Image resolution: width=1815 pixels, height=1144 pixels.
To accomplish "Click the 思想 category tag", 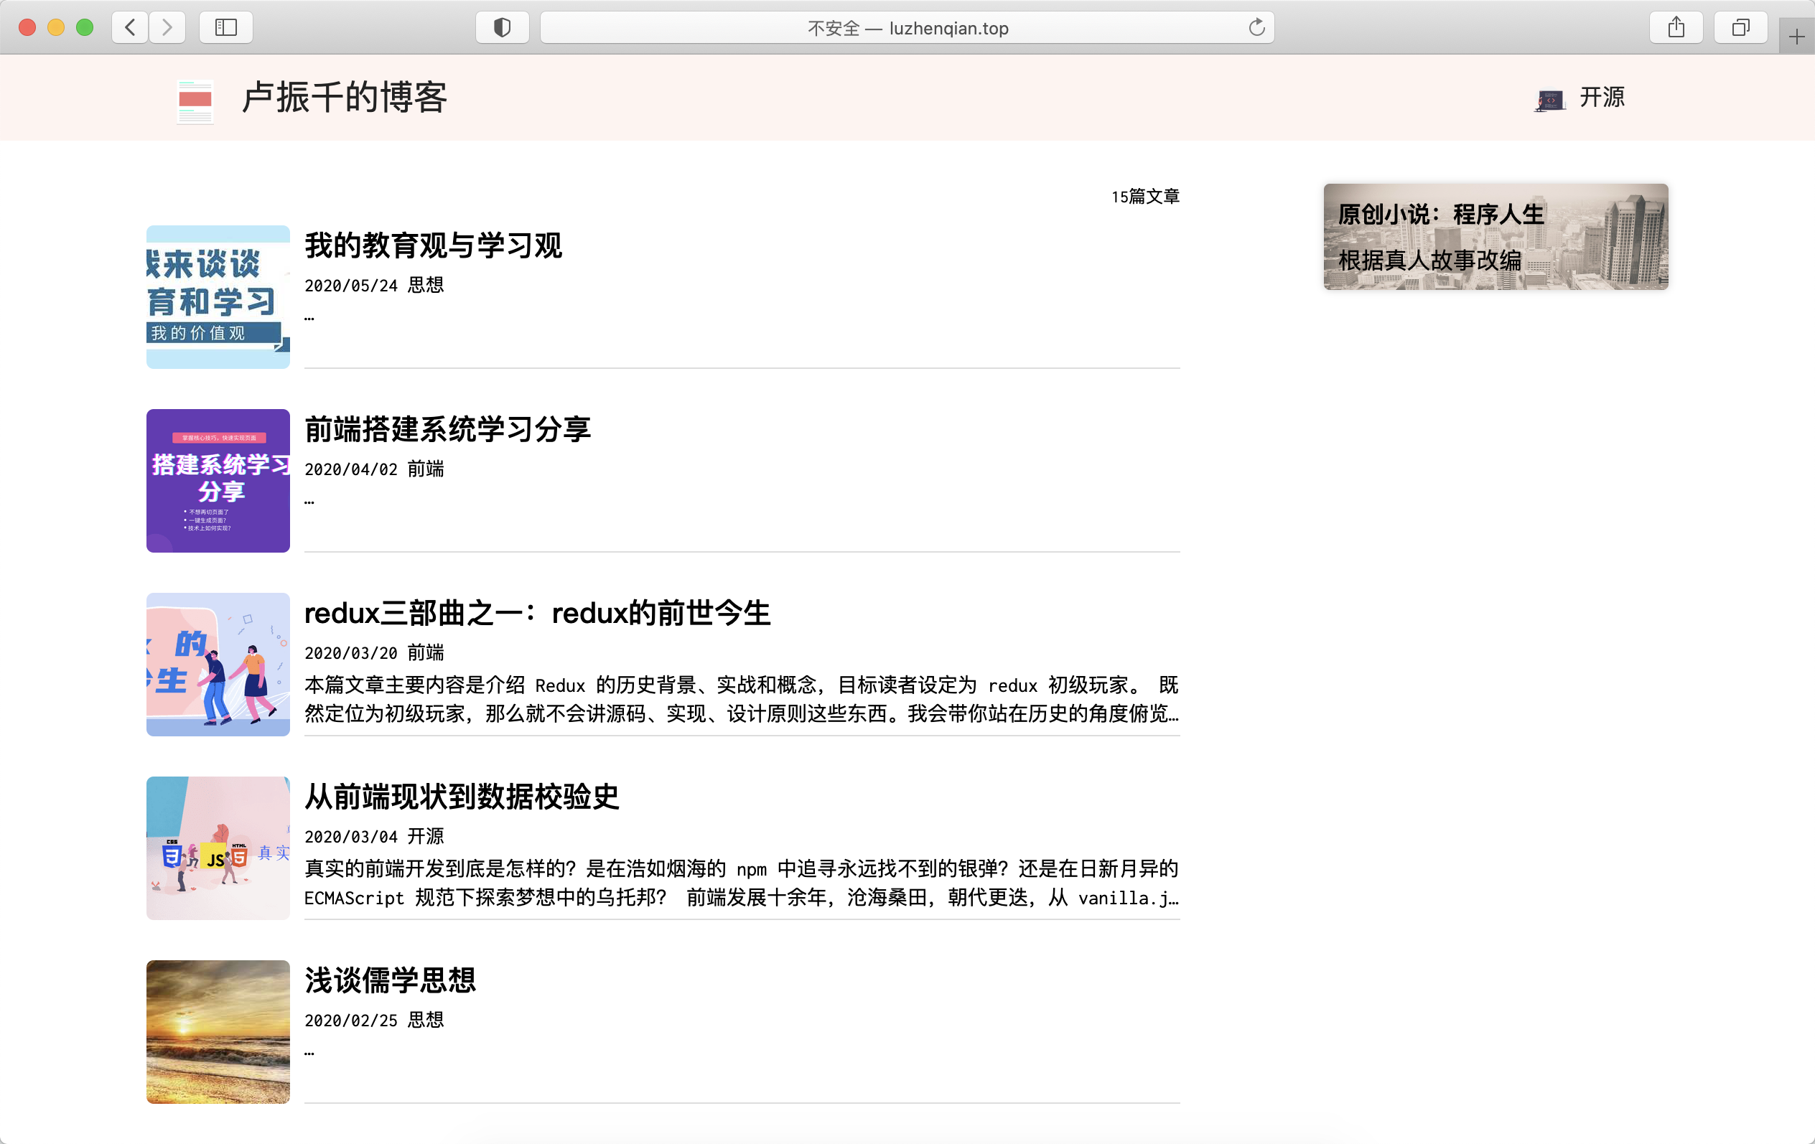I will click(426, 285).
